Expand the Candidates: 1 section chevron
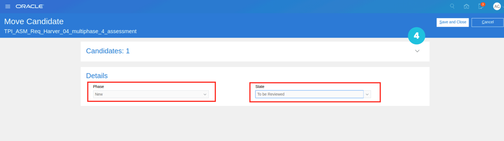 [x=417, y=51]
